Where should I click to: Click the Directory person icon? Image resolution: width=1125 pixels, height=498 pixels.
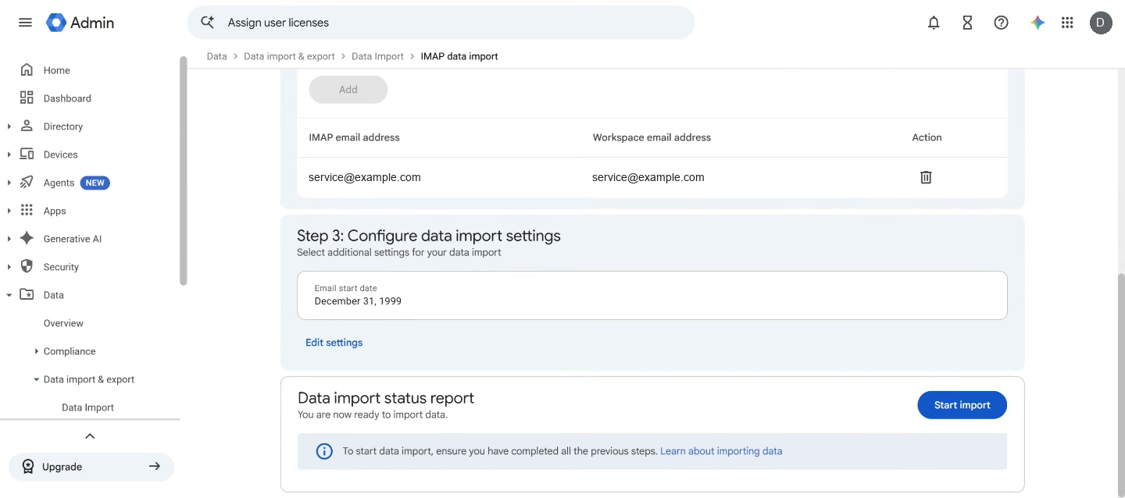tap(27, 126)
